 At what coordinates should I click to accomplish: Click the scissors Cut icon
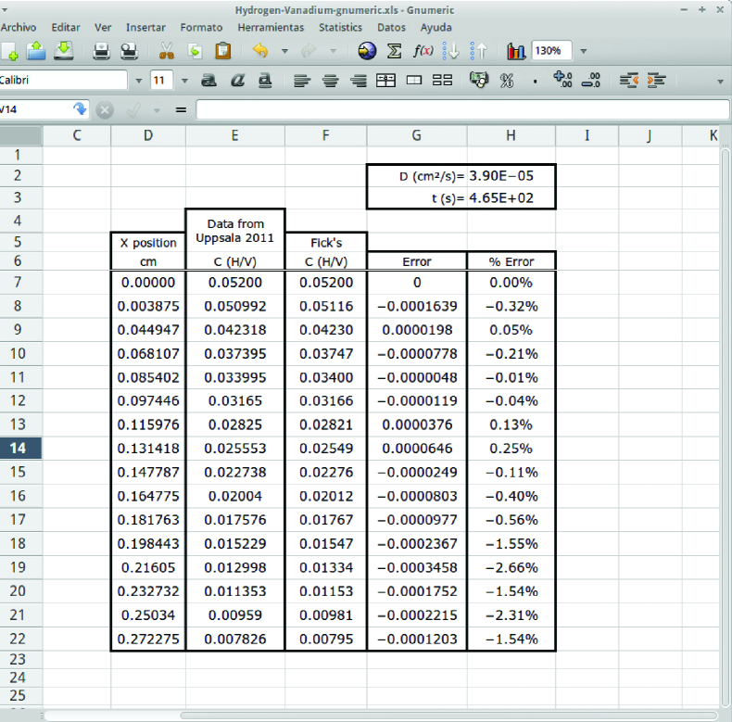click(x=167, y=51)
